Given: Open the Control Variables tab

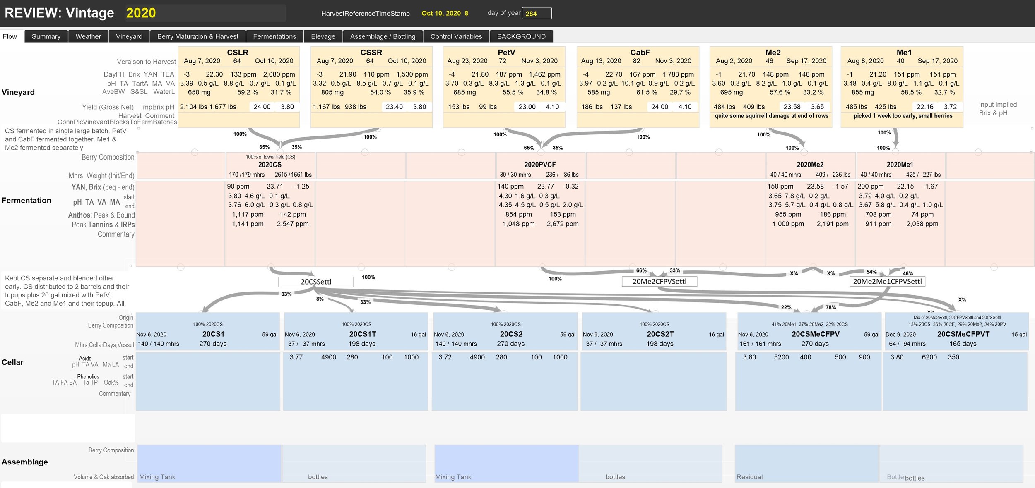Looking at the screenshot, I should [x=456, y=36].
